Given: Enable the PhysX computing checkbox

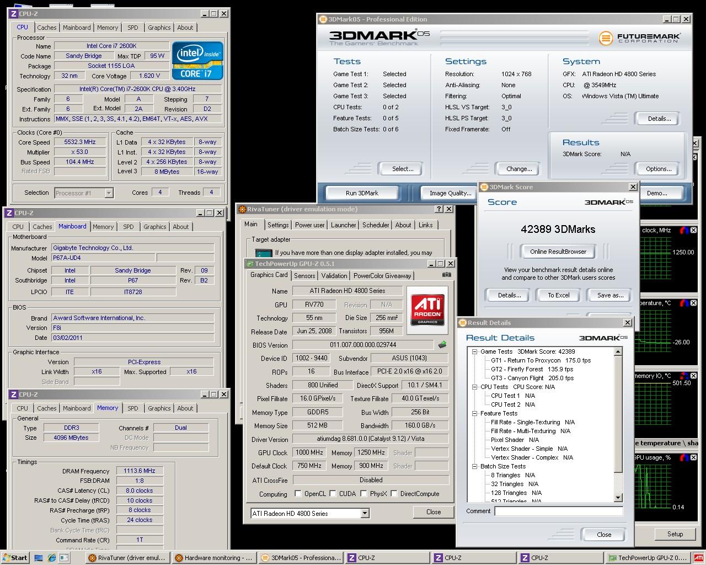Looking at the screenshot, I should [x=363, y=494].
